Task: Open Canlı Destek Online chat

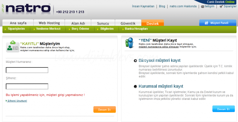Action: click(221, 2)
